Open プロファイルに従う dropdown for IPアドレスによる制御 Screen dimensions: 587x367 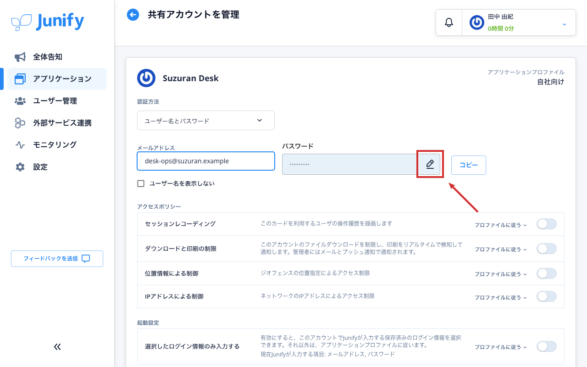point(501,297)
